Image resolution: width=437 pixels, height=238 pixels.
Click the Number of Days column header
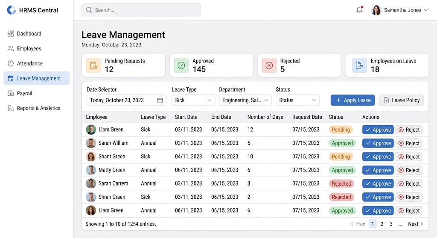[x=265, y=117]
